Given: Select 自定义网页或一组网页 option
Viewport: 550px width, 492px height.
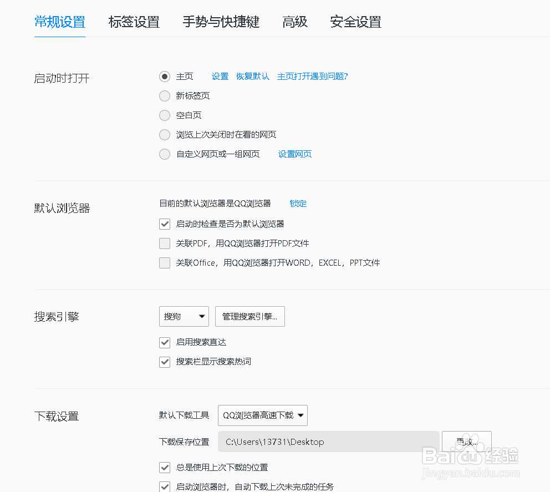Looking at the screenshot, I should pos(165,154).
